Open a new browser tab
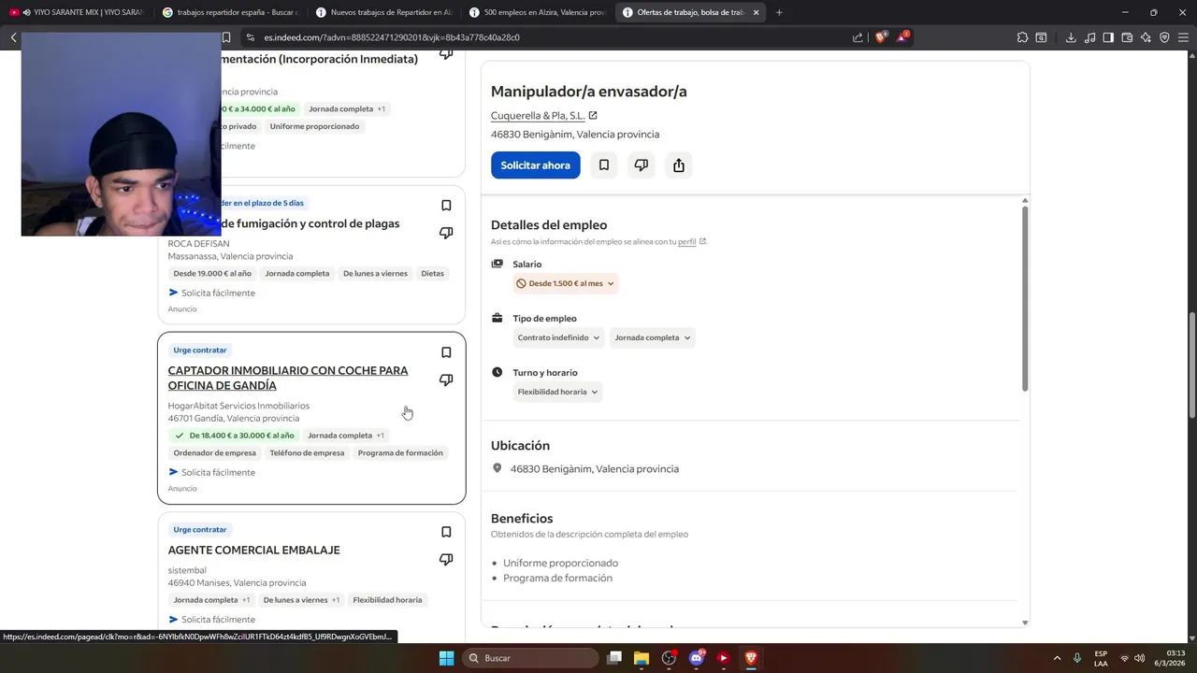 (x=779, y=12)
